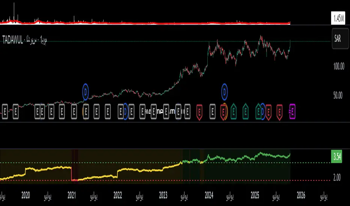Click dividend D marker above orange-ringed gray E

(x=86, y=92)
